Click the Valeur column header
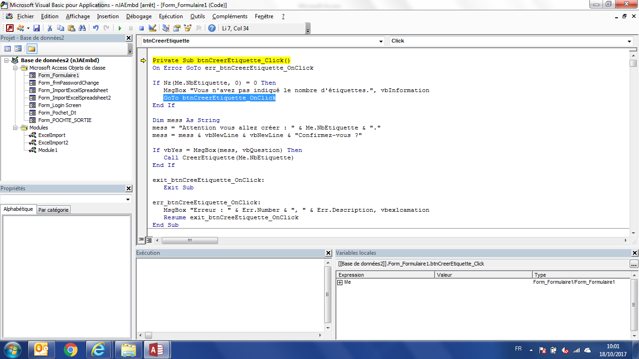 (x=484, y=275)
